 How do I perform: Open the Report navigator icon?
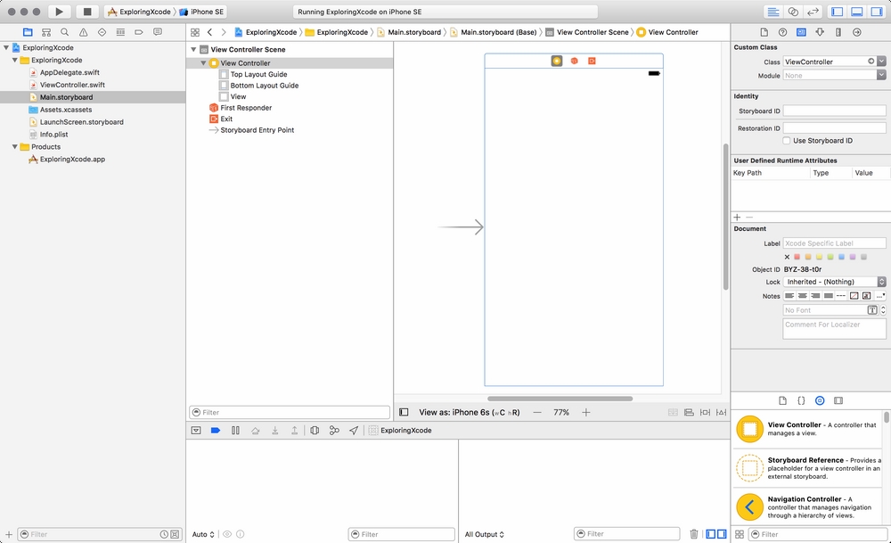click(158, 32)
